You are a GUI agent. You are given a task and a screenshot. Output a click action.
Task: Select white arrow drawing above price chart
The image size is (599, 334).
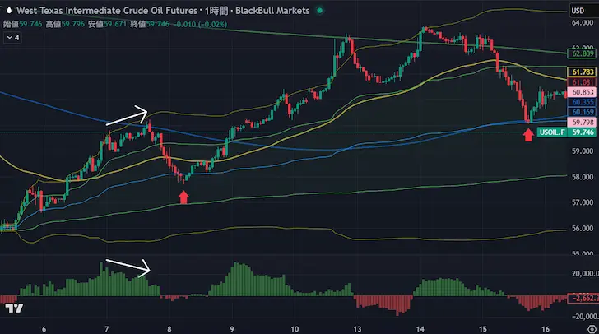[126, 116]
